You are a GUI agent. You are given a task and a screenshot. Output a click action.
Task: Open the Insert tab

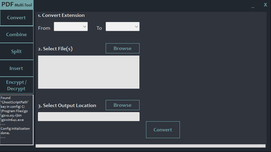(x=17, y=68)
